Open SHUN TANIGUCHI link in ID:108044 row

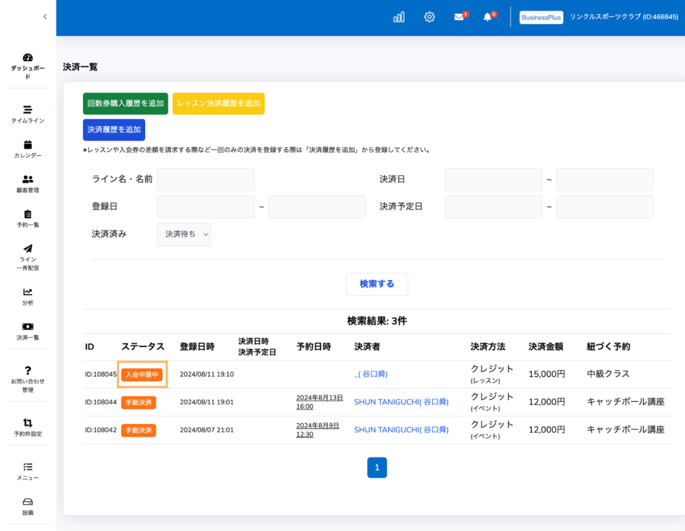pyautogui.click(x=401, y=402)
